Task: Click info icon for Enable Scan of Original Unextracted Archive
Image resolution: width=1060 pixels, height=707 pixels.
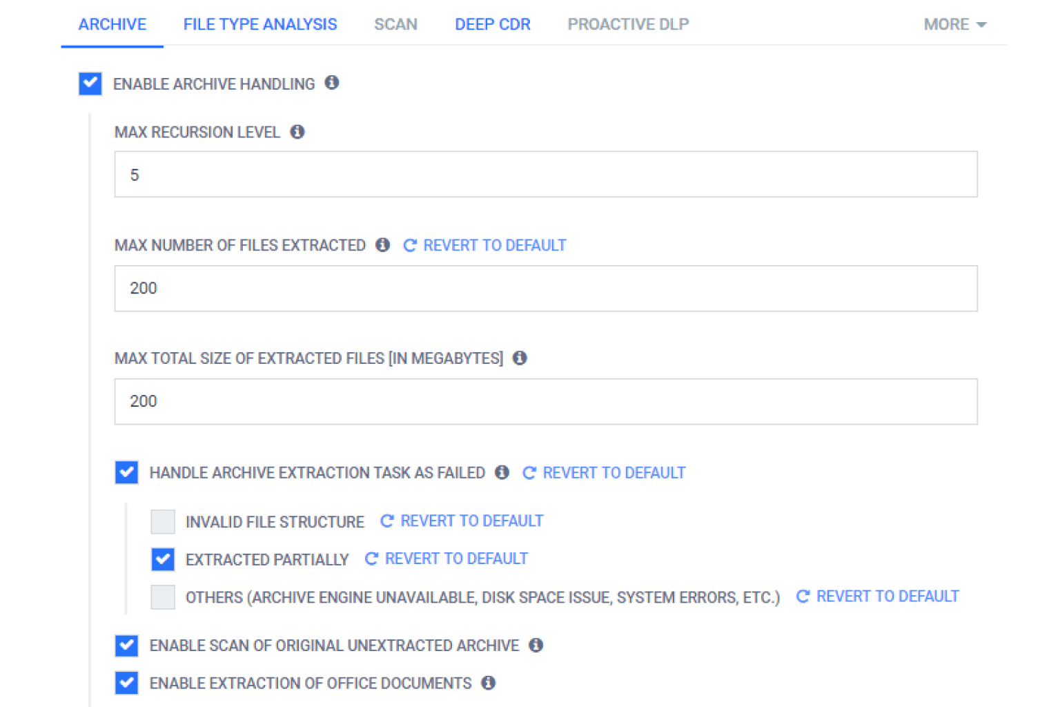Action: pyautogui.click(x=536, y=645)
